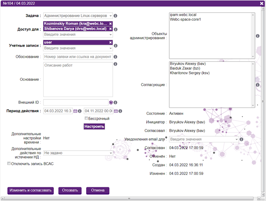Screen dimensions: 266x201
Task: Open the Задача dropdown
Action: click(78, 15)
